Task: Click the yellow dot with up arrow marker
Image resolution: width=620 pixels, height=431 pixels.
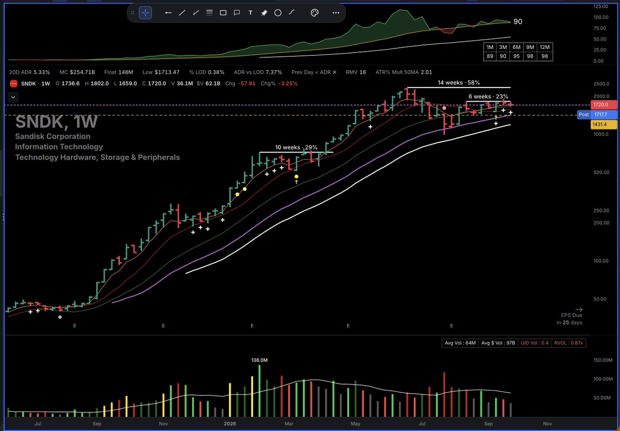Action: 297,179
